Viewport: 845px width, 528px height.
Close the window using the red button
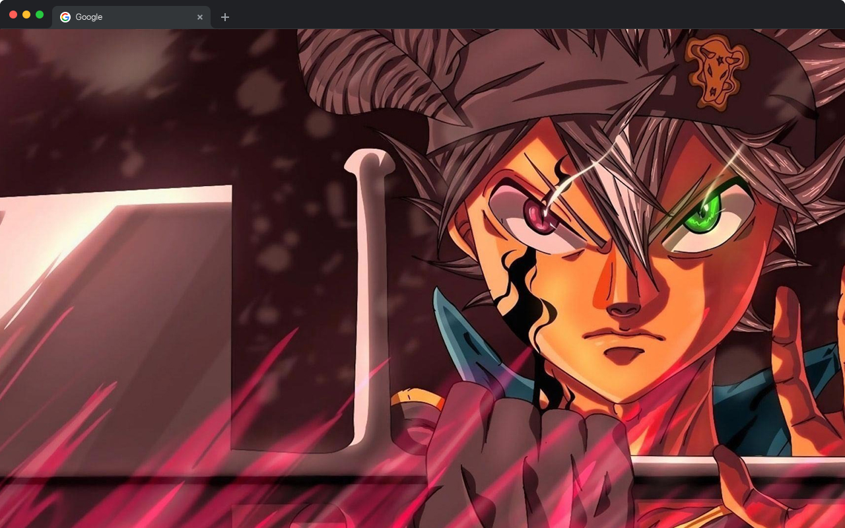[x=13, y=15]
